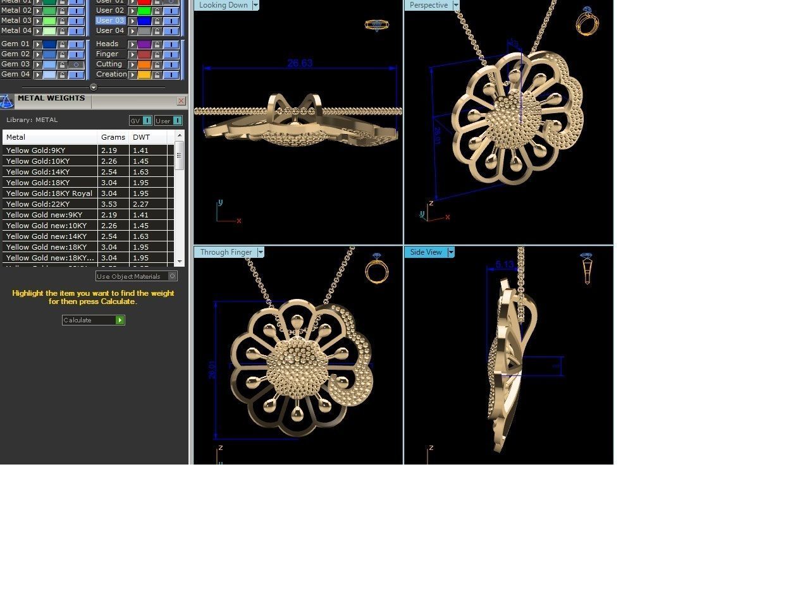The height and width of the screenshot is (608, 812).
Task: Click the Gem 01 layer lock icon
Action: point(63,44)
